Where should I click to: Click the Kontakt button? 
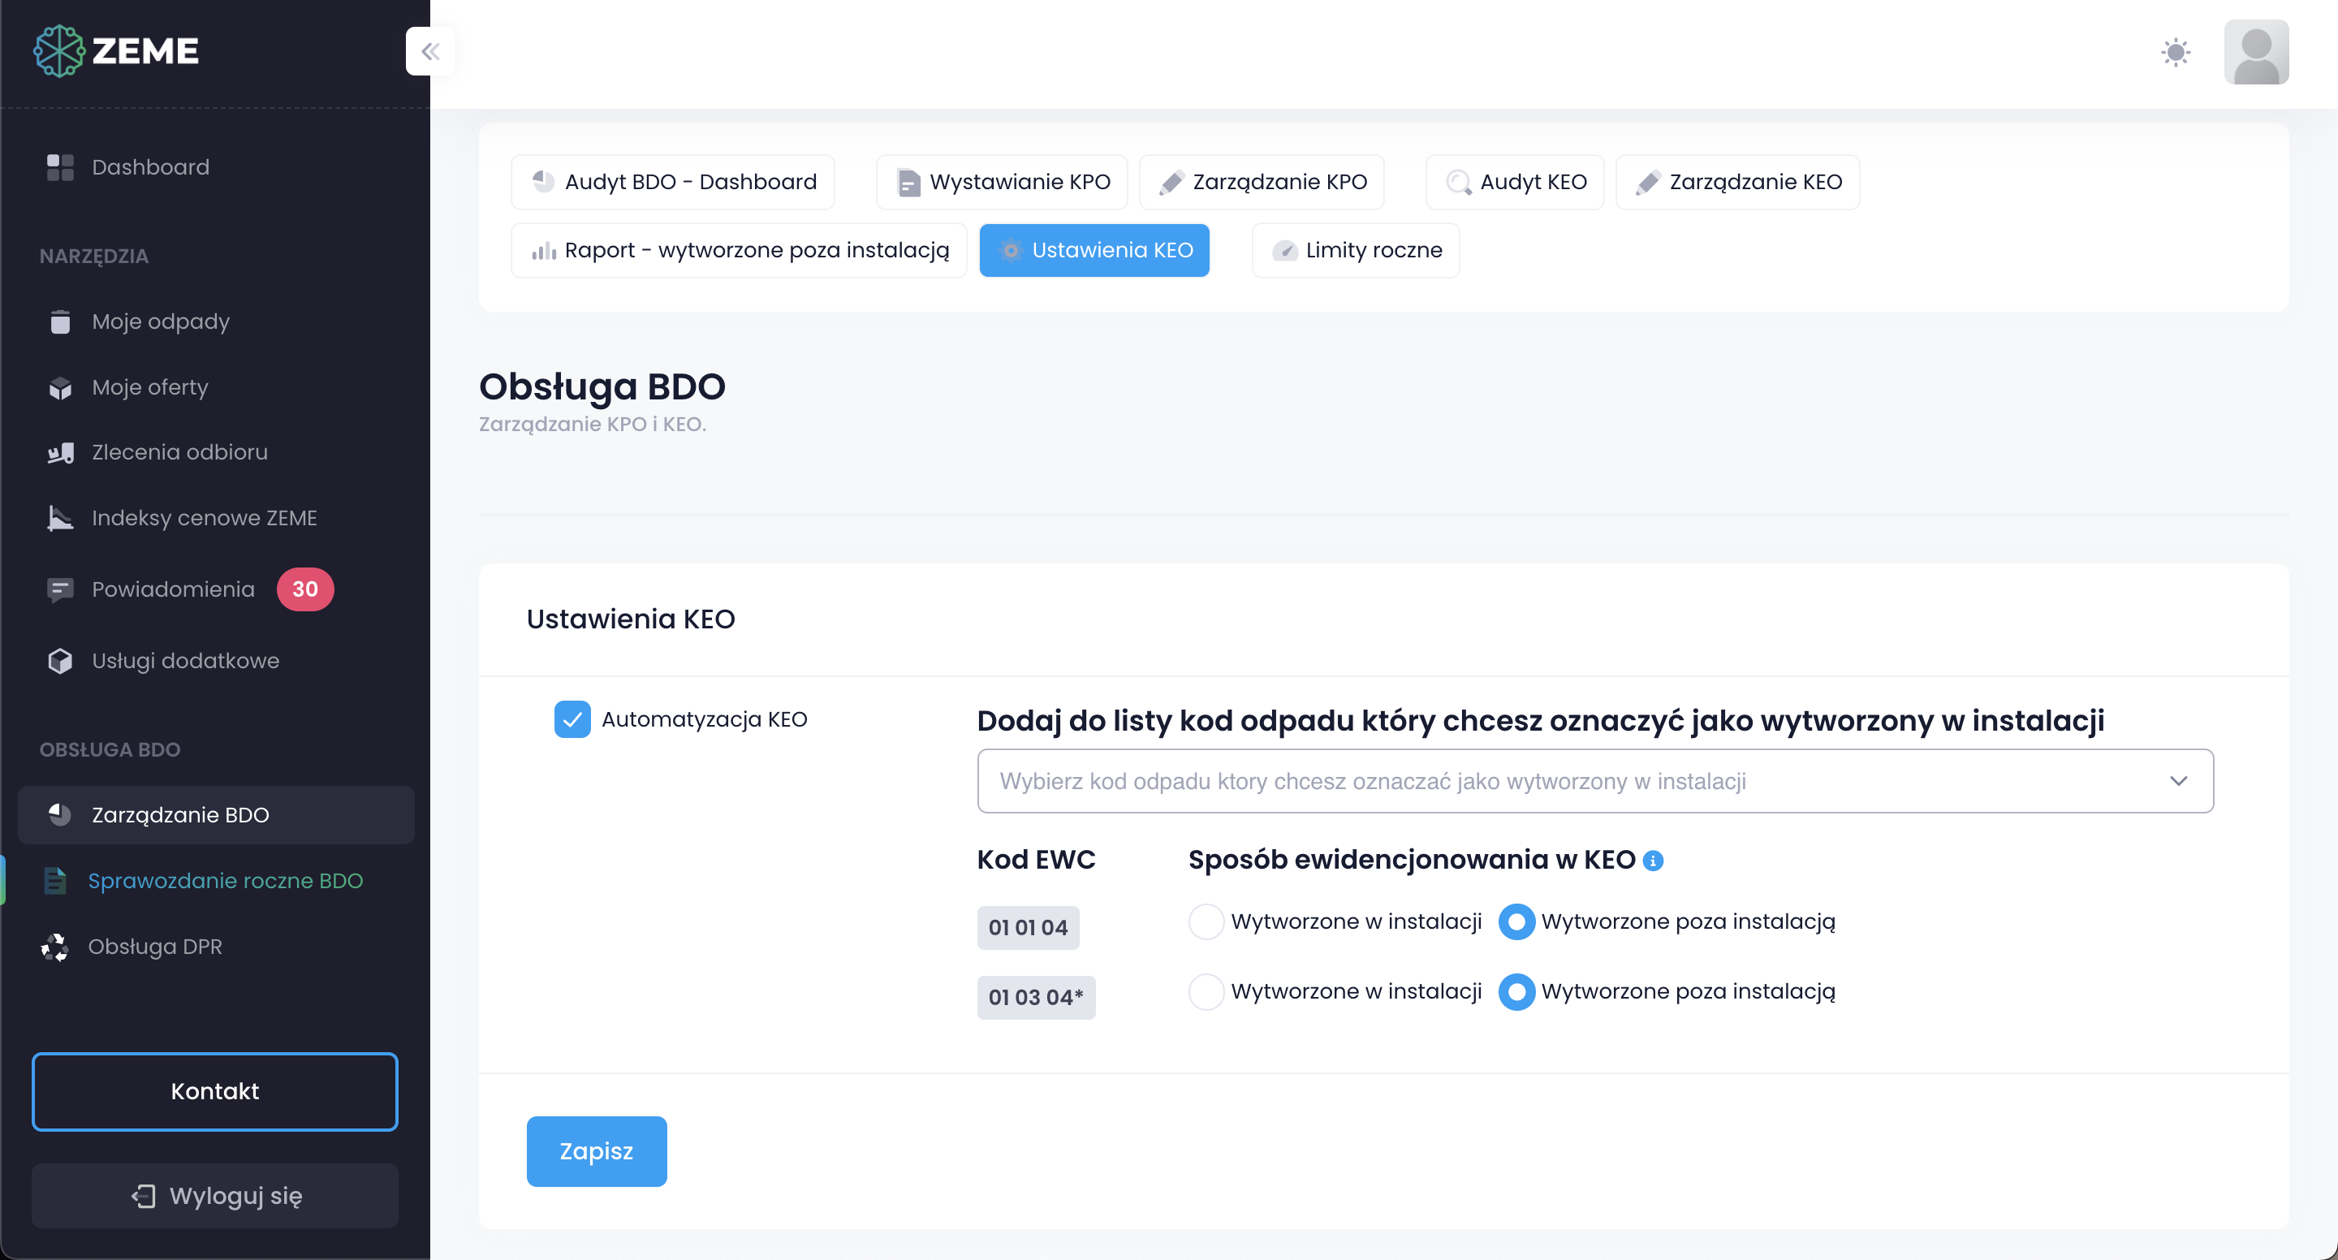pos(214,1091)
